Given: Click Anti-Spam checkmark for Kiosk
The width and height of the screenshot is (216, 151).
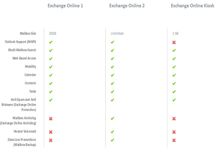Looking at the screenshot, I should pyautogui.click(x=174, y=100).
